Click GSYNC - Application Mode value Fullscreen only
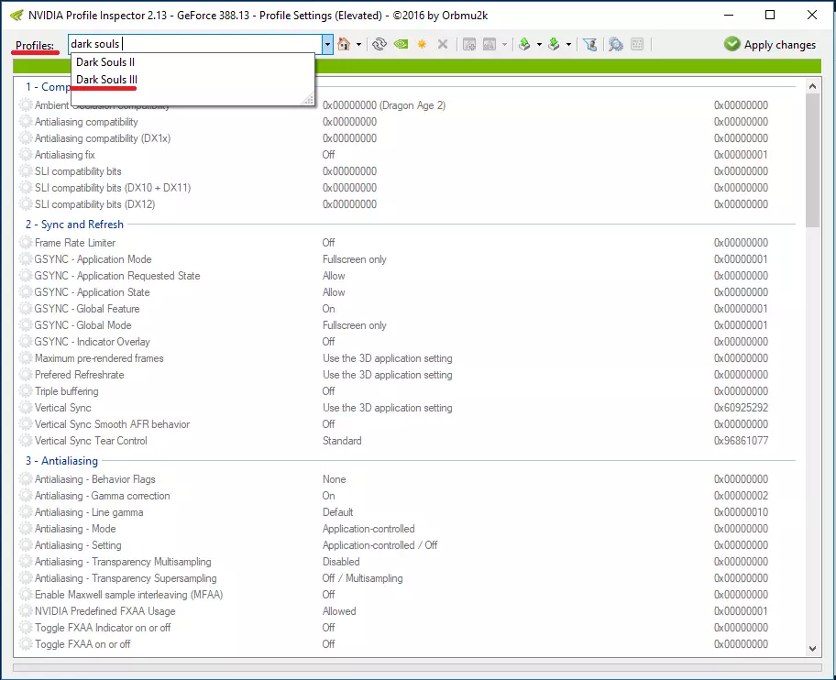 [355, 259]
